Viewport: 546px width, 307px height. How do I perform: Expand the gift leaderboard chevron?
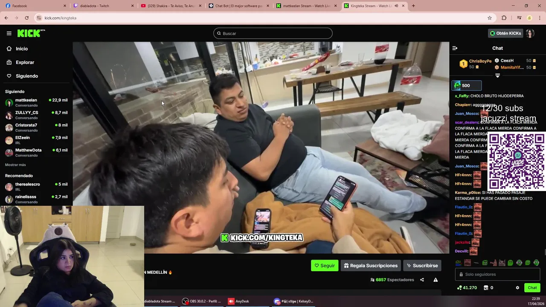click(497, 75)
